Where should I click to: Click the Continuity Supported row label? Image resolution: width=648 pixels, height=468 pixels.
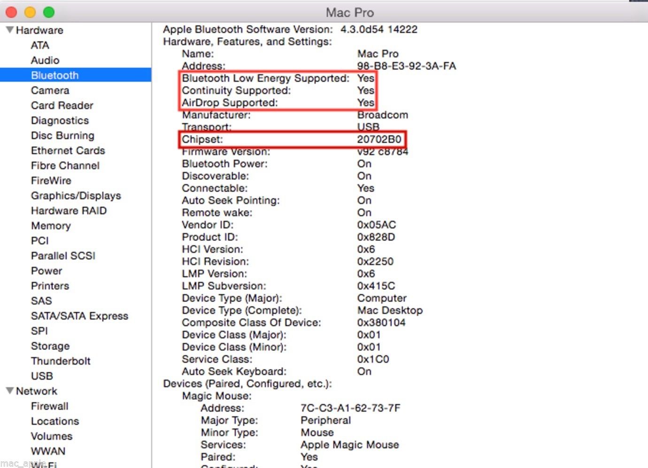[237, 90]
